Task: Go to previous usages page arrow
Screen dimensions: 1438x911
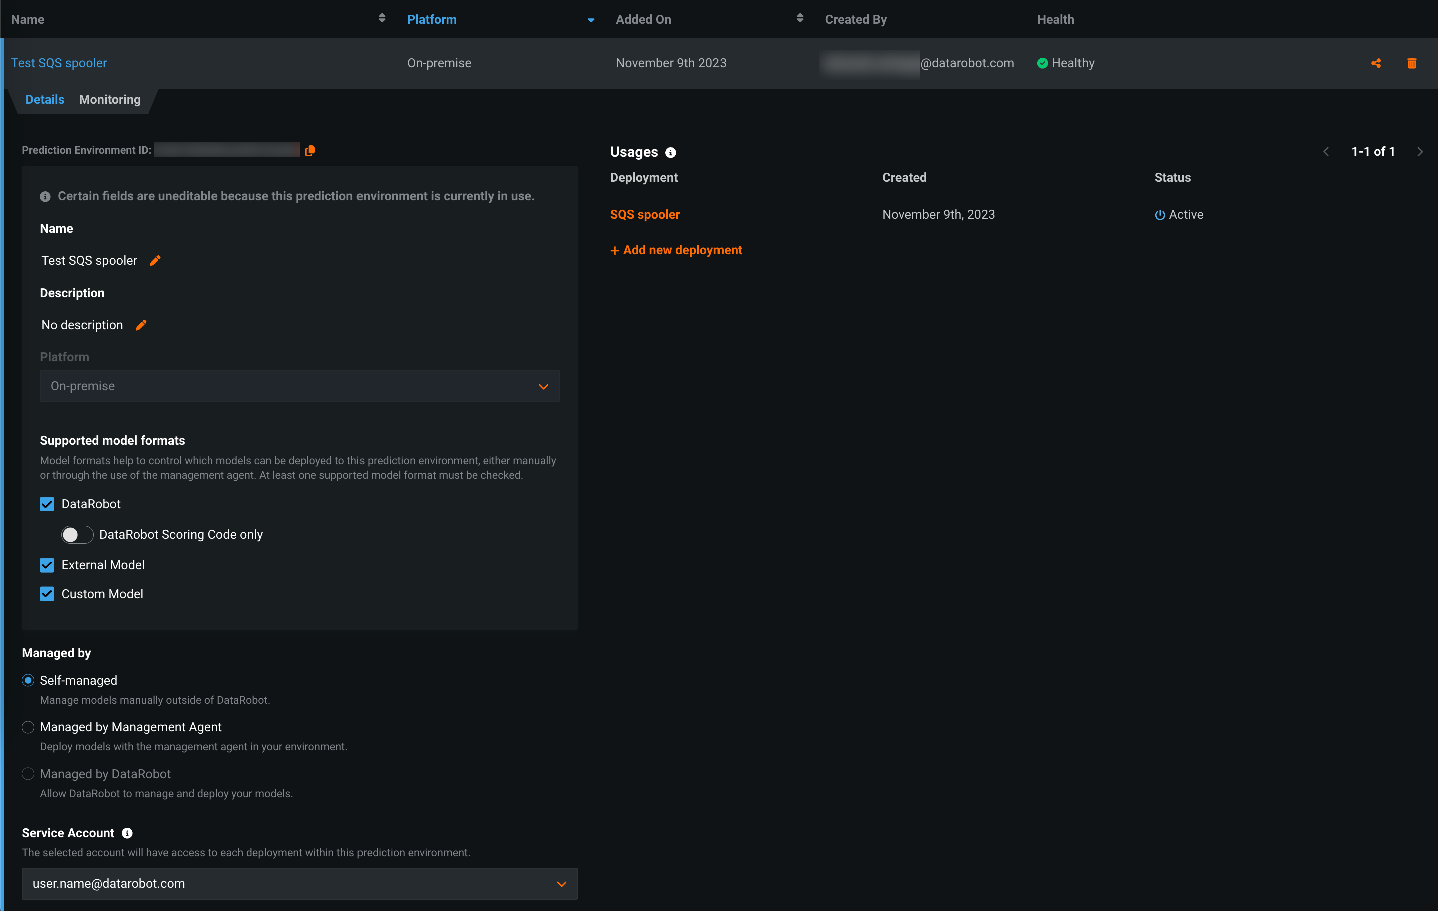Action: [1326, 152]
